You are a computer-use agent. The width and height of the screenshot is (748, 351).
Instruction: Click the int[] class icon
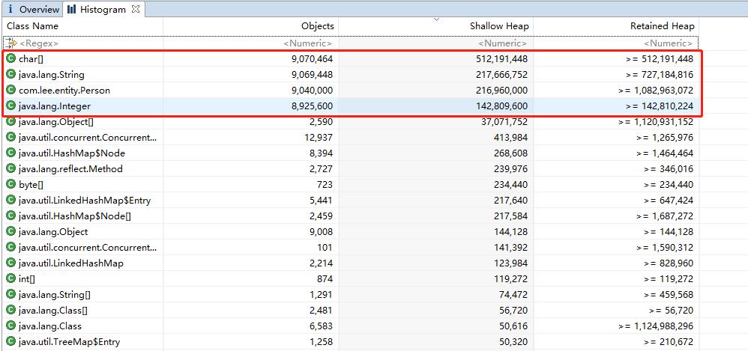(10, 278)
